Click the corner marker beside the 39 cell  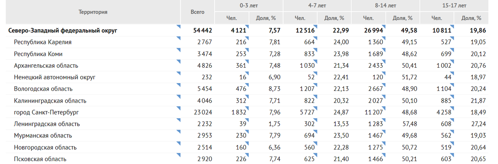247,120
